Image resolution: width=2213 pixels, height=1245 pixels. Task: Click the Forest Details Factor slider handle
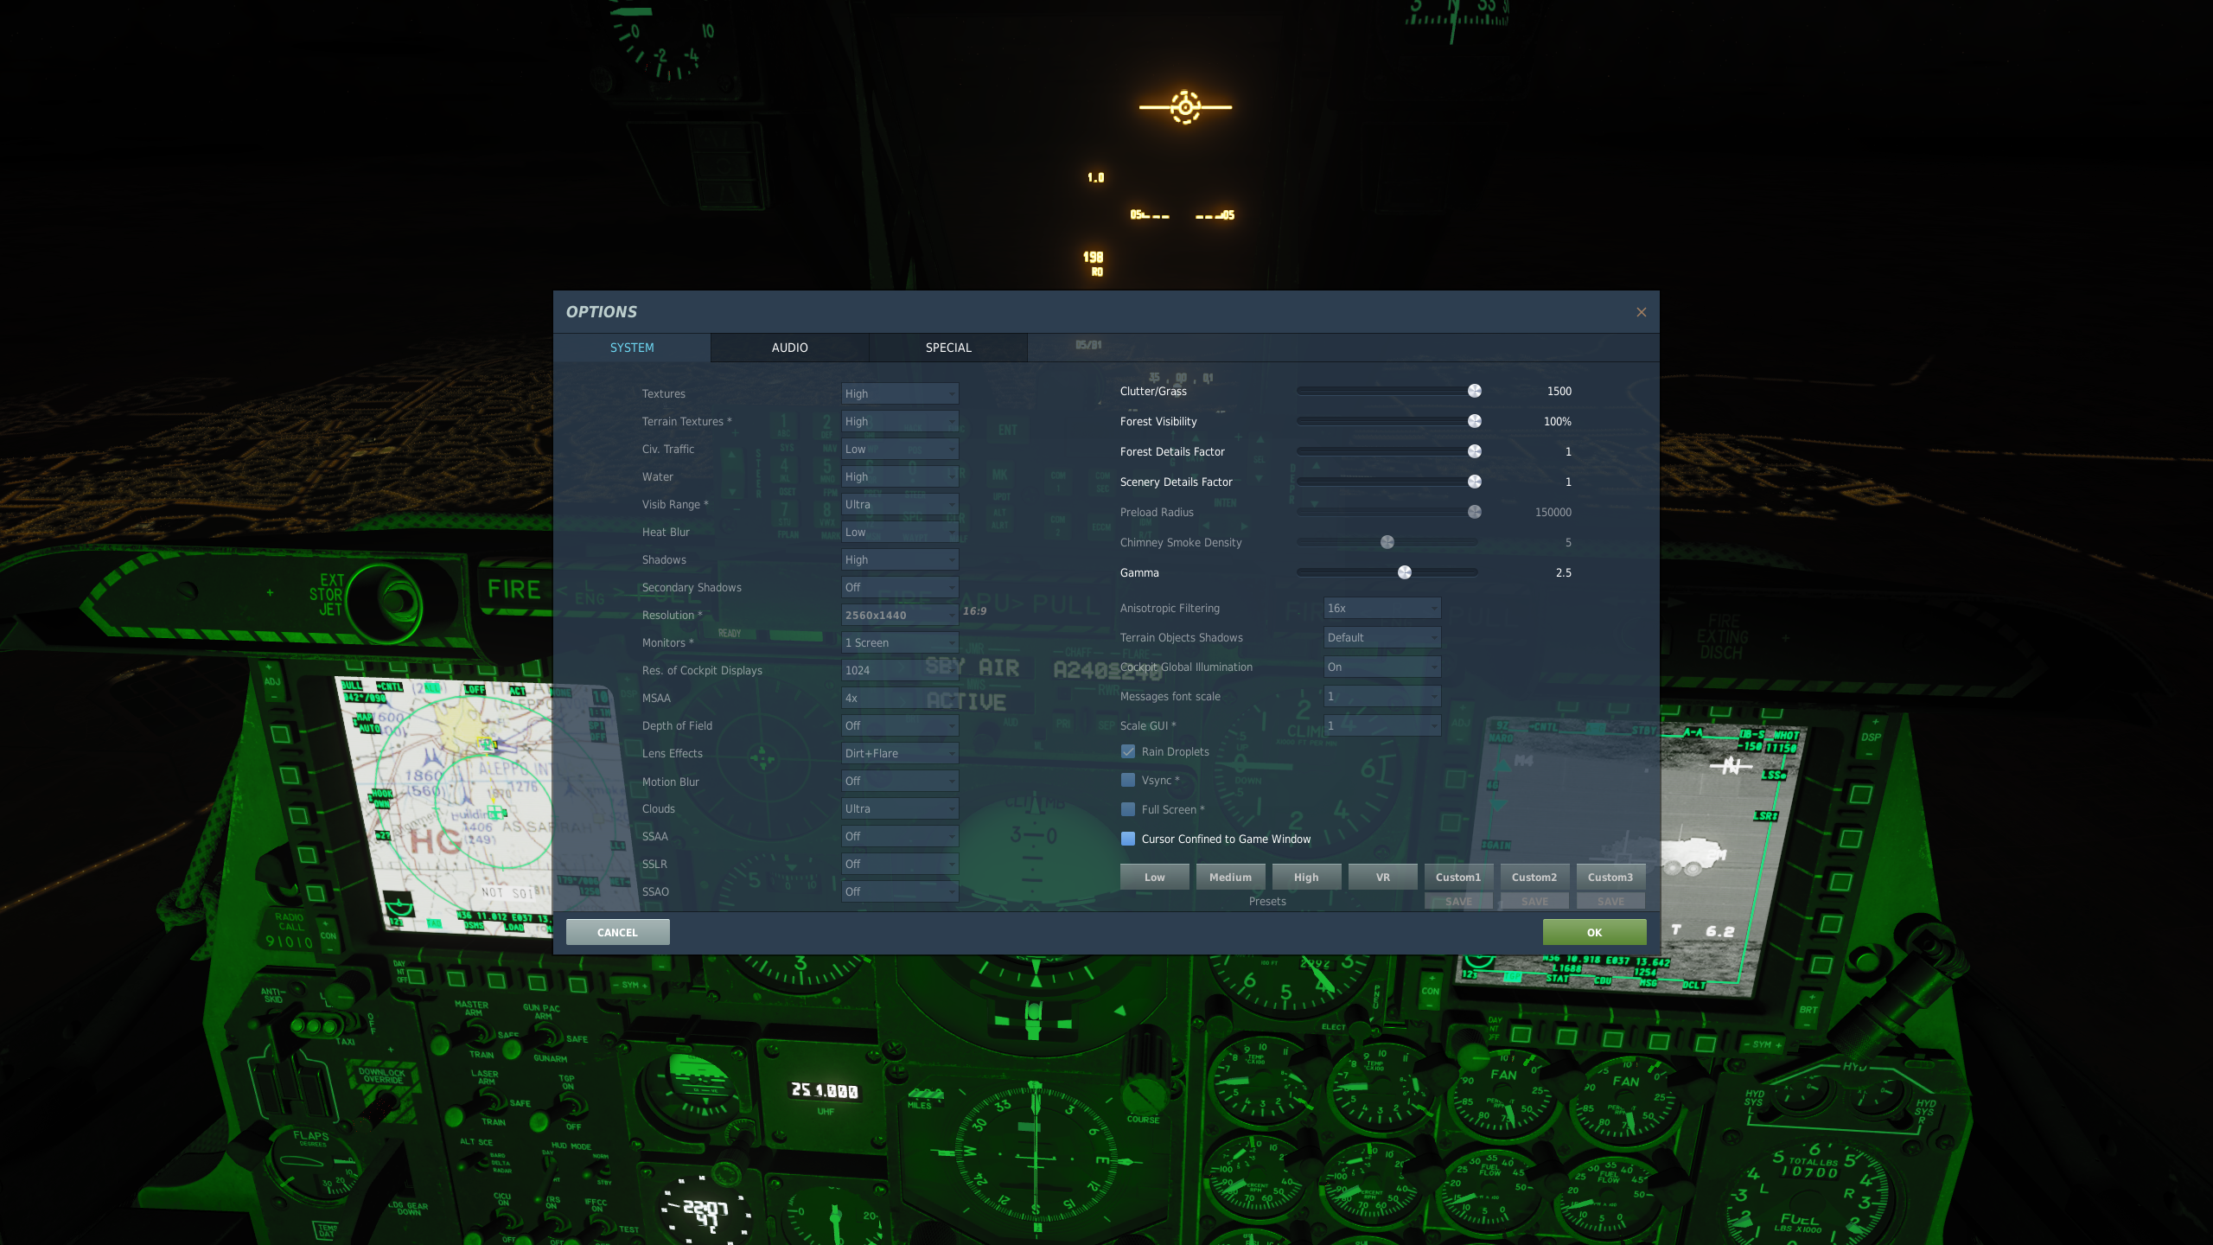coord(1475,451)
